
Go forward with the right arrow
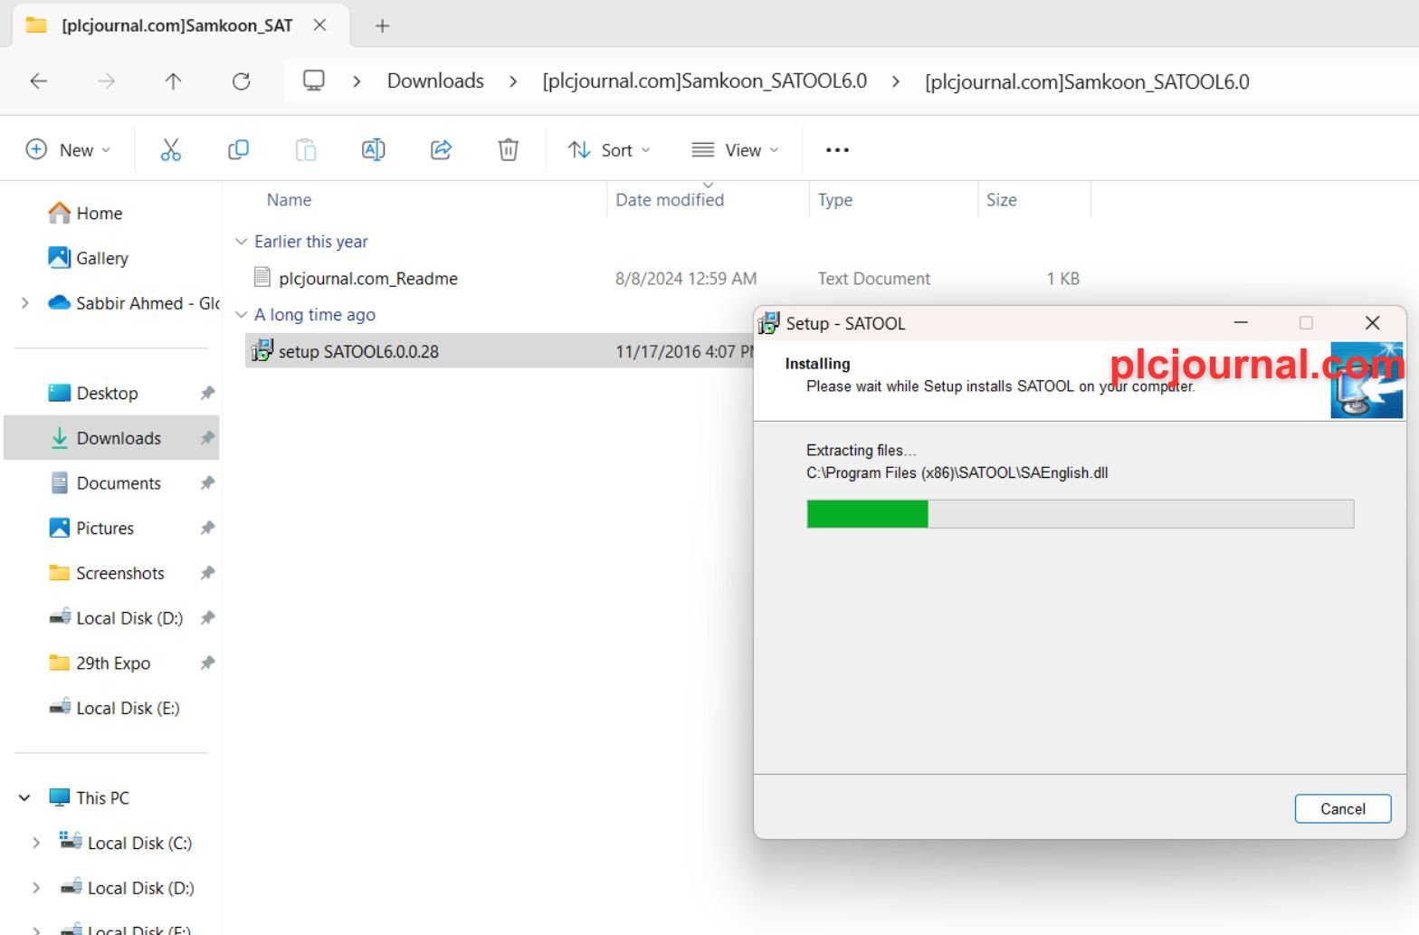106,81
